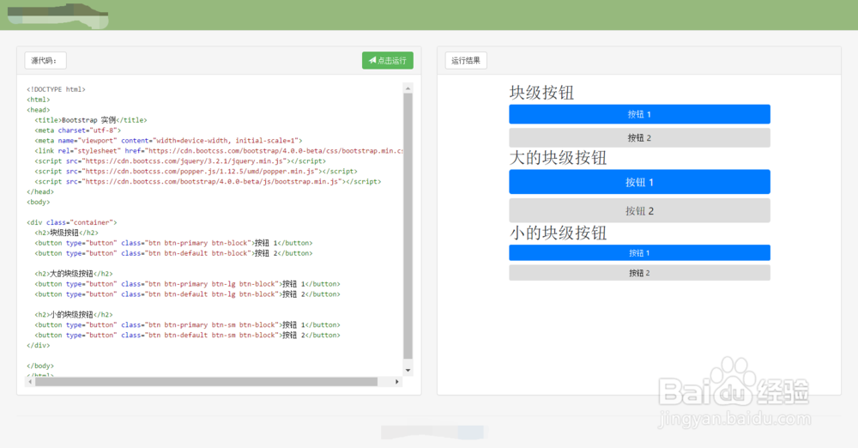This screenshot has height=448, width=858.
Task: Click the bootstrap.min.js script line
Action: click(208, 181)
